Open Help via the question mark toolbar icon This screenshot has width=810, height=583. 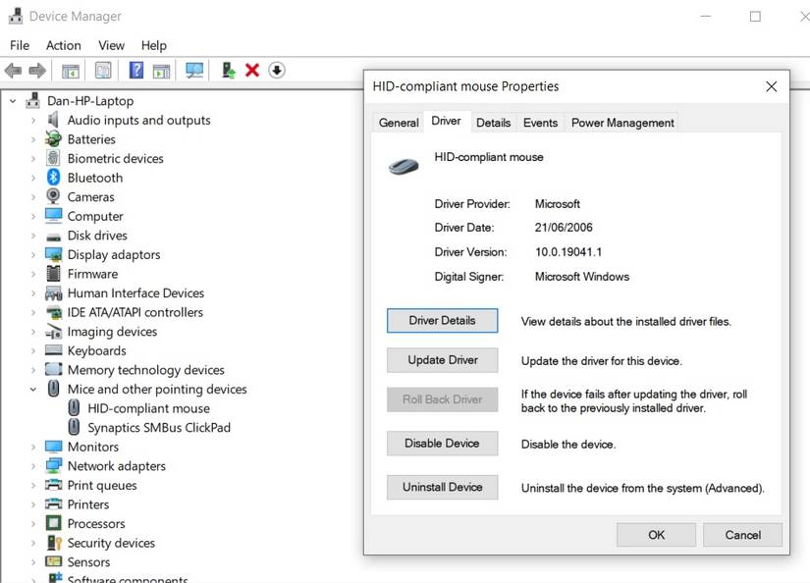(136, 70)
